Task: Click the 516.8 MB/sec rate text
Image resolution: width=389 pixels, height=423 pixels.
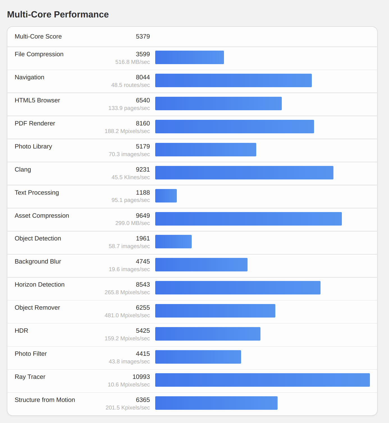Action: click(132, 62)
